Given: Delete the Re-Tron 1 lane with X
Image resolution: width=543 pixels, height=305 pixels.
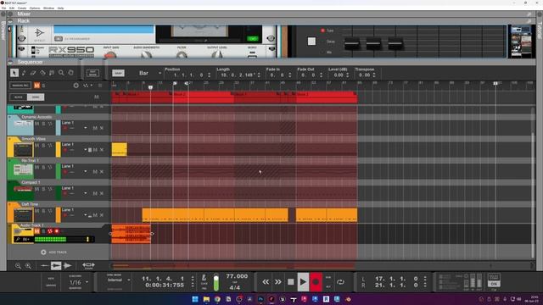Looking at the screenshot, I should pyautogui.click(x=102, y=171).
